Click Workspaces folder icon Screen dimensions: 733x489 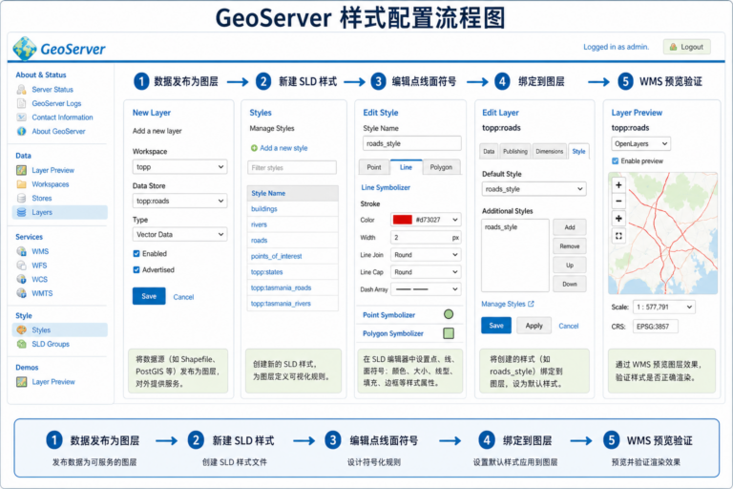pos(22,184)
